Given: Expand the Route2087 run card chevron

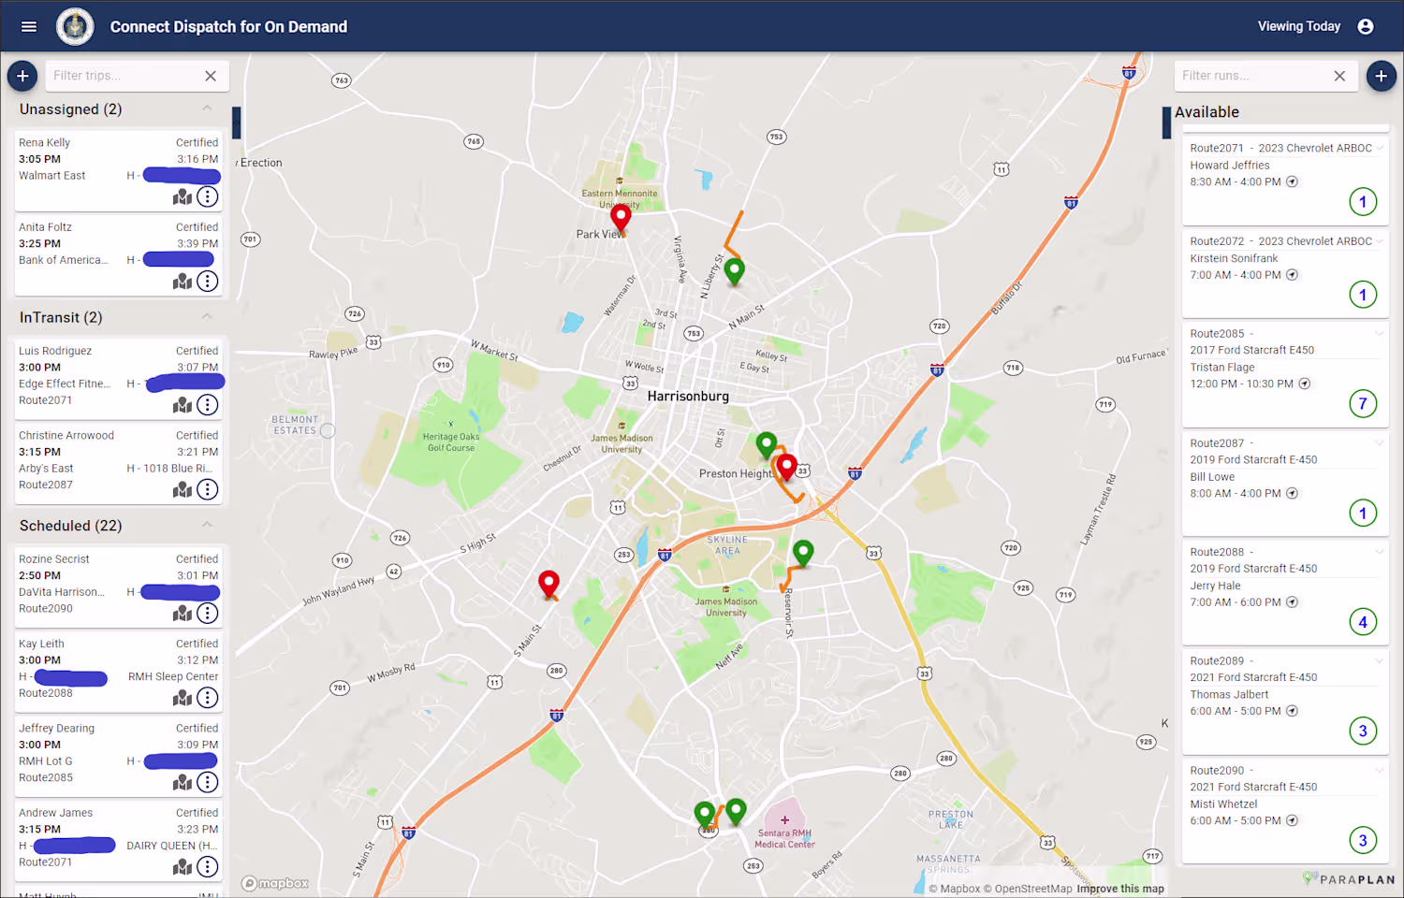Looking at the screenshot, I should 1380,442.
